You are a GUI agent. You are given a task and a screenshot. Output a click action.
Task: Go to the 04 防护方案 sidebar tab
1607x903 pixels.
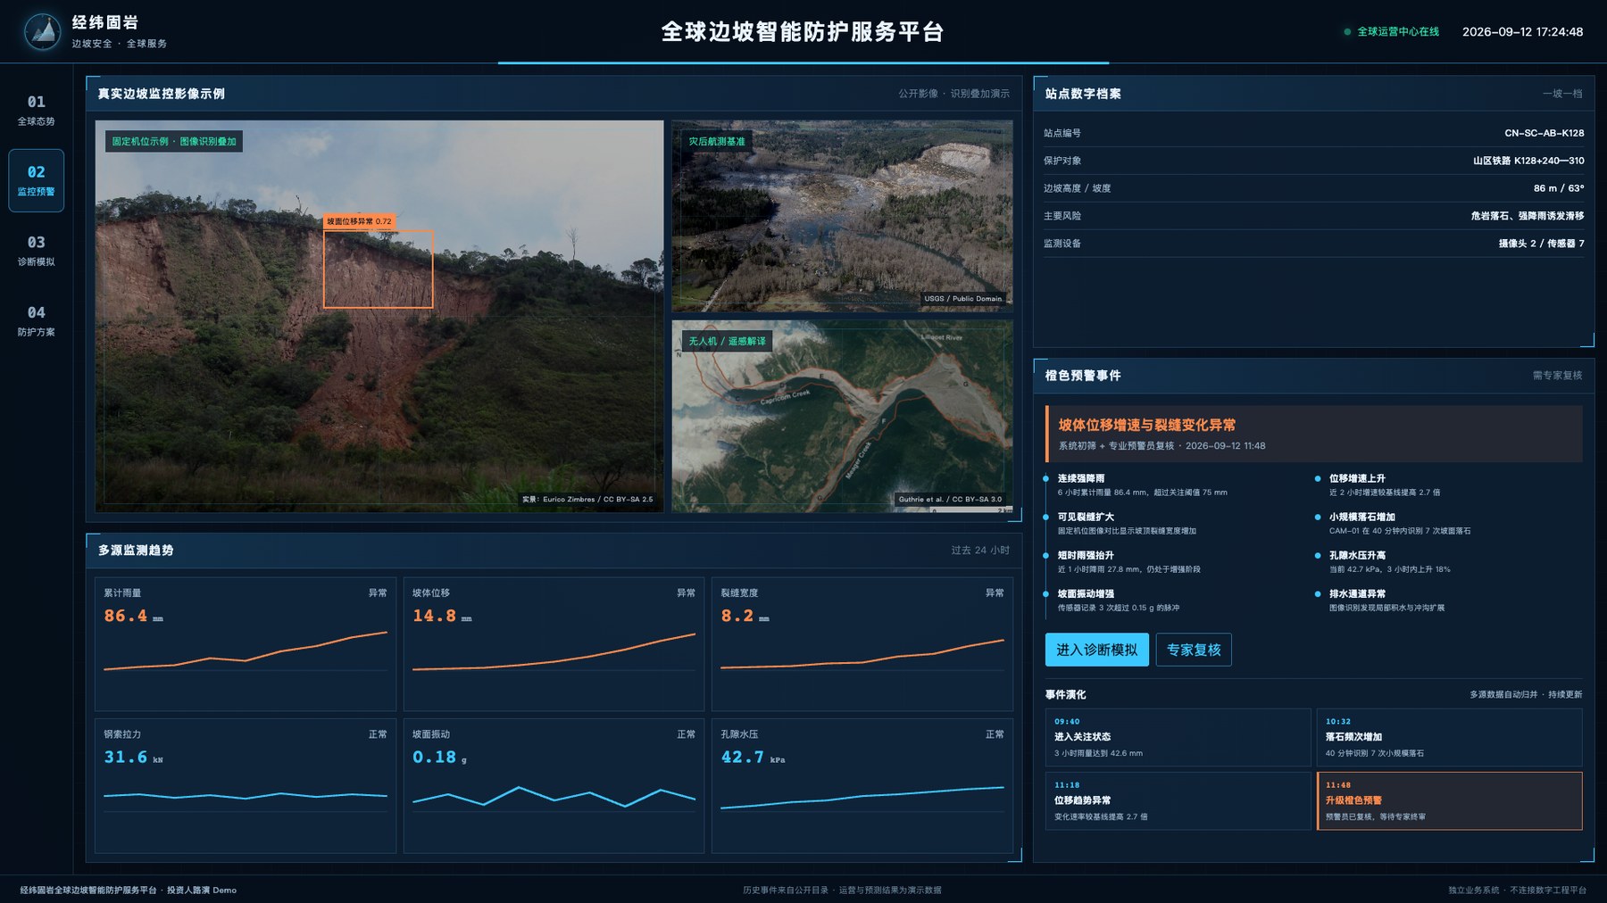[36, 321]
